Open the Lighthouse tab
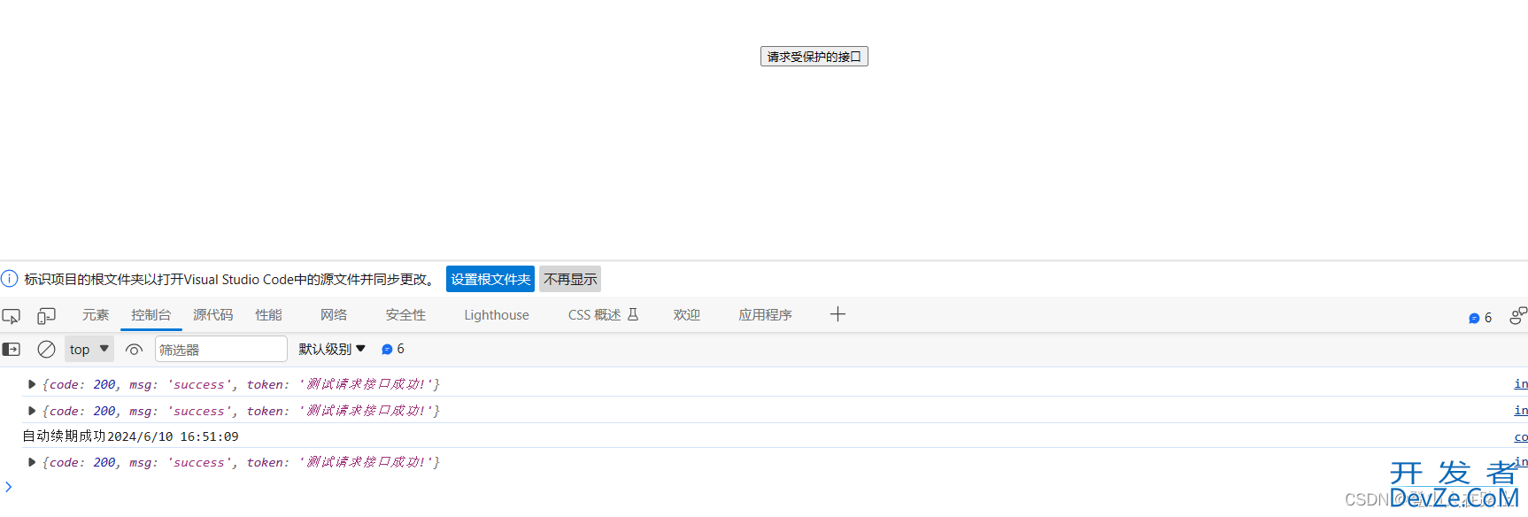This screenshot has height=517, width=1528. tap(497, 315)
